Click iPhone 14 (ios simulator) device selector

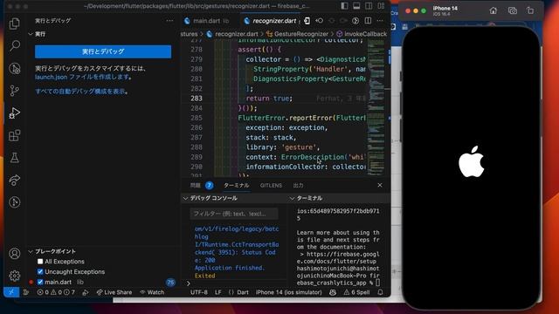coord(289,292)
